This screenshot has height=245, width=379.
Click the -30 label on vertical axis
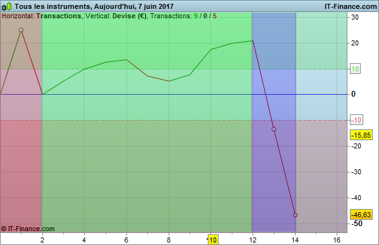(x=356, y=172)
